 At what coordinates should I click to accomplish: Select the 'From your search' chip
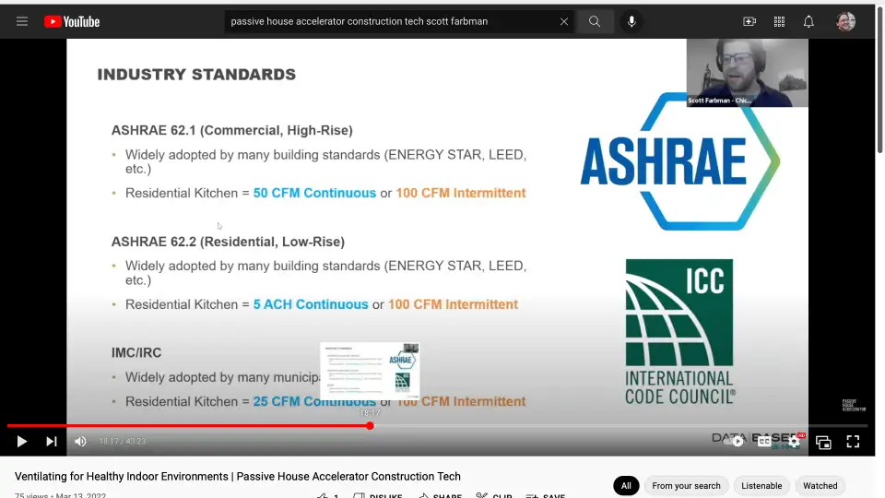[686, 485]
